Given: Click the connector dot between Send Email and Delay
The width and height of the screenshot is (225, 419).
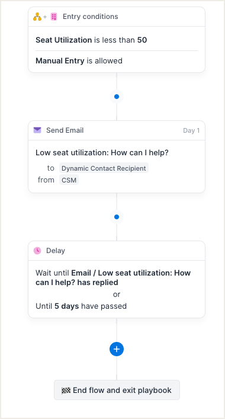Looking at the screenshot, I should [x=117, y=217].
